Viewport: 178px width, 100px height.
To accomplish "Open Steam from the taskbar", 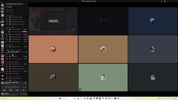I will pyautogui.click(x=100, y=98).
